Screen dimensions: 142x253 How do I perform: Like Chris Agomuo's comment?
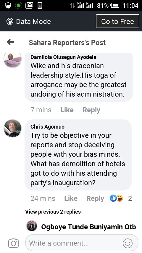pos(71,198)
